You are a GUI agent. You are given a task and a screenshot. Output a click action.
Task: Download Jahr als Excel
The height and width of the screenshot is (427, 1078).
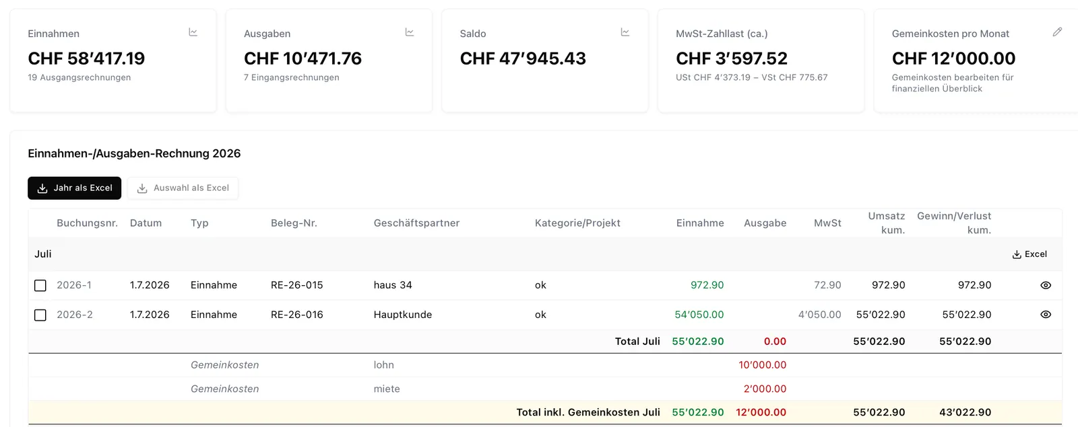(x=74, y=188)
